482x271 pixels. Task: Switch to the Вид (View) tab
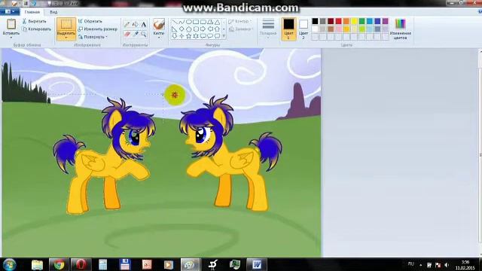(x=53, y=12)
